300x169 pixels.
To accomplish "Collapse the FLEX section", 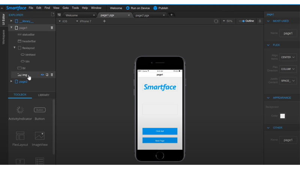I will click(268, 45).
